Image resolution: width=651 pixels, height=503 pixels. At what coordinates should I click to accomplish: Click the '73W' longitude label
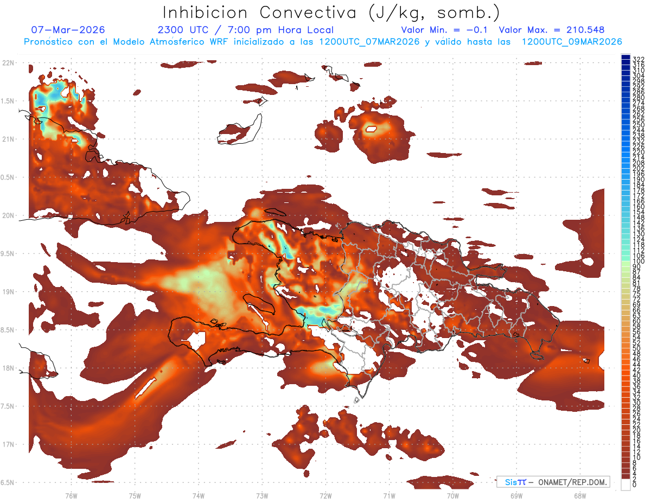[262, 496]
